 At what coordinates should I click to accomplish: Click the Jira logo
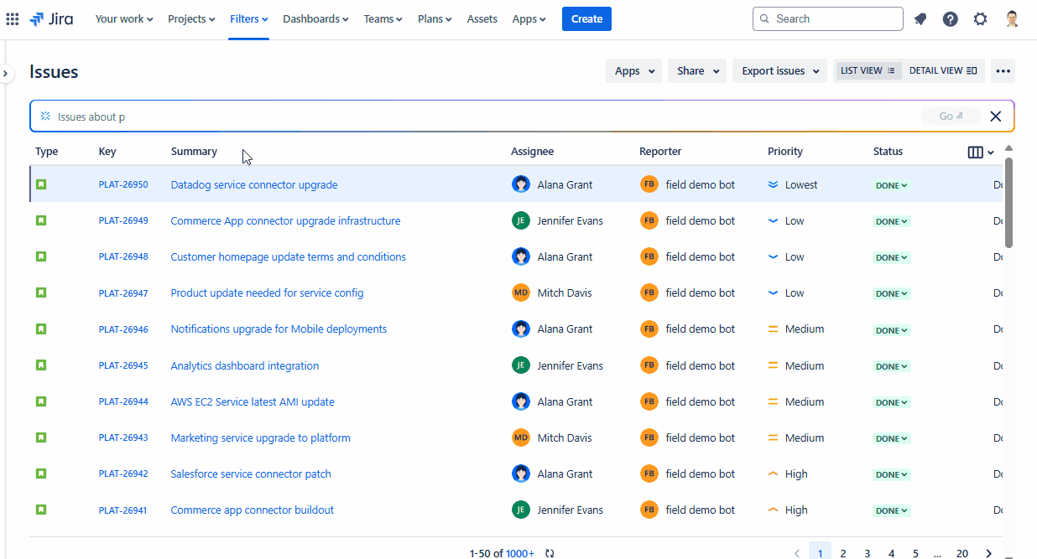click(x=51, y=18)
